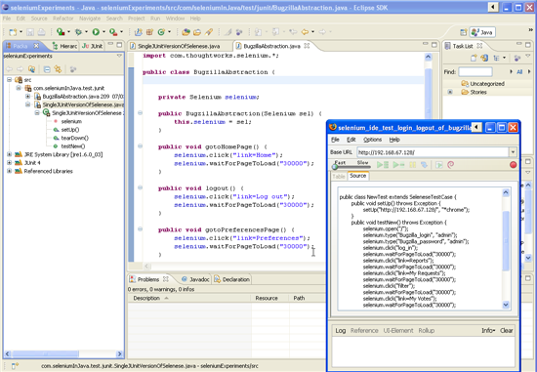Click the Java perspective button
Viewport: 537px width, 372px height.
click(x=482, y=32)
